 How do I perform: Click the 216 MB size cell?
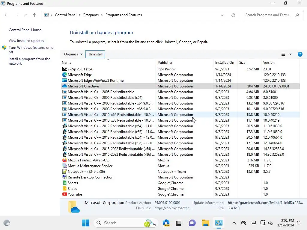click(253, 160)
